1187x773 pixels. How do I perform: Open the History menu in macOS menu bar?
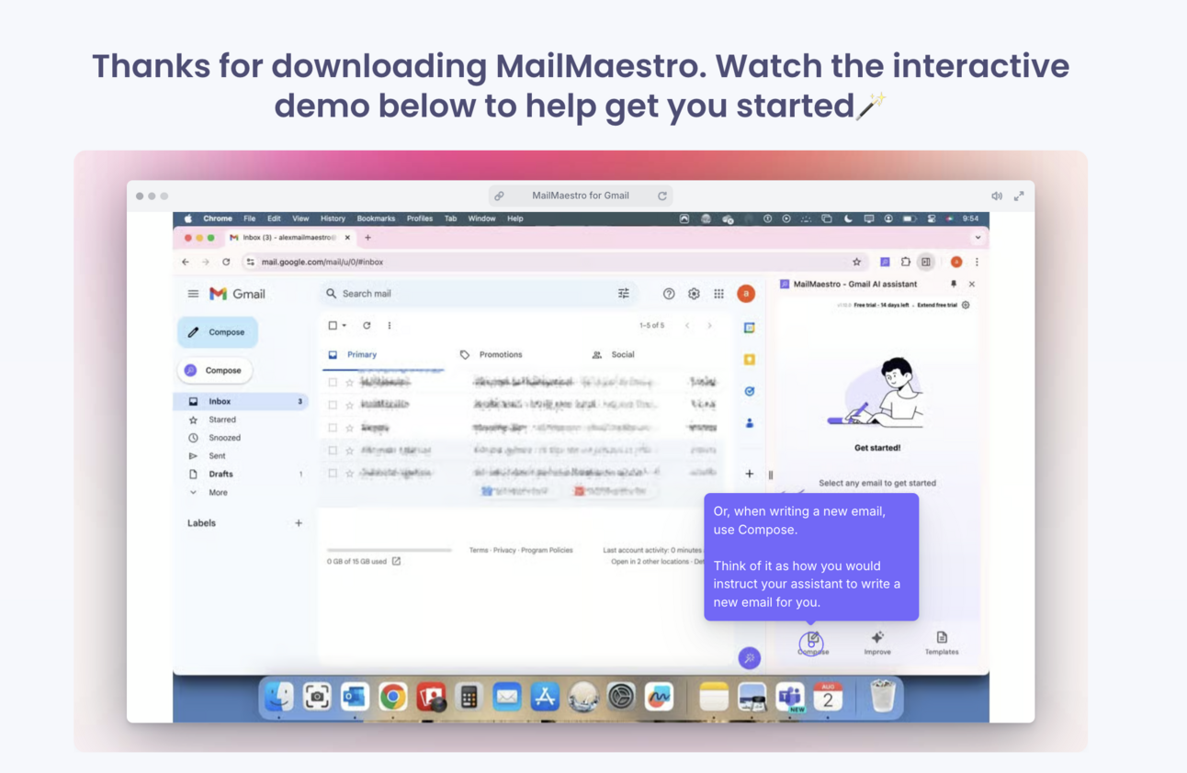(x=333, y=218)
